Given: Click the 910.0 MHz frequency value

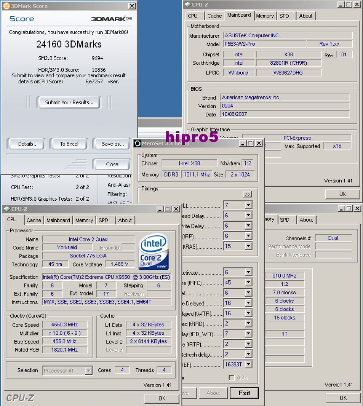Looking at the screenshot, I should (x=284, y=276).
